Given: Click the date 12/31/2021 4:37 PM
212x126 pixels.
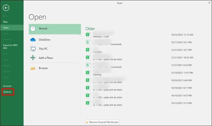Looking at the screenshot, I should [181, 50].
